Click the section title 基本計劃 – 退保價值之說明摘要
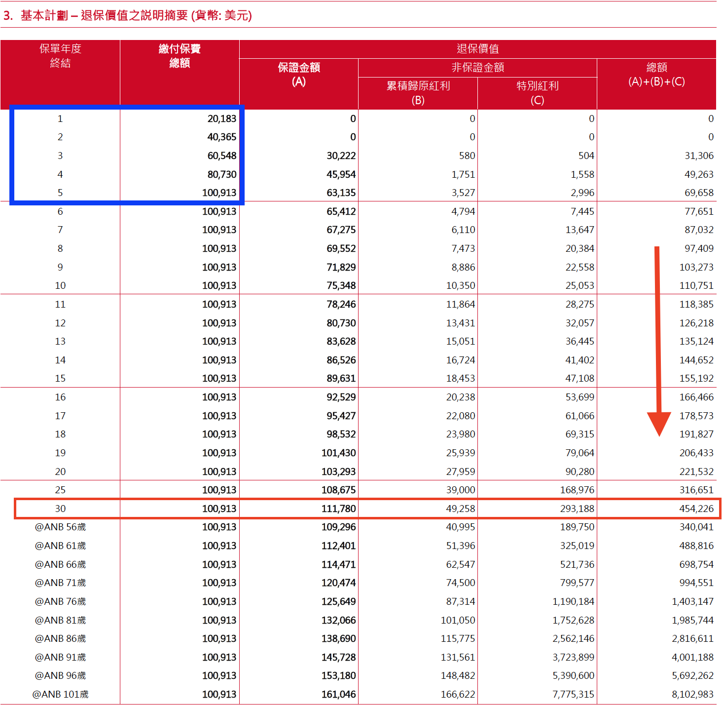This screenshot has width=724, height=707. (x=127, y=16)
